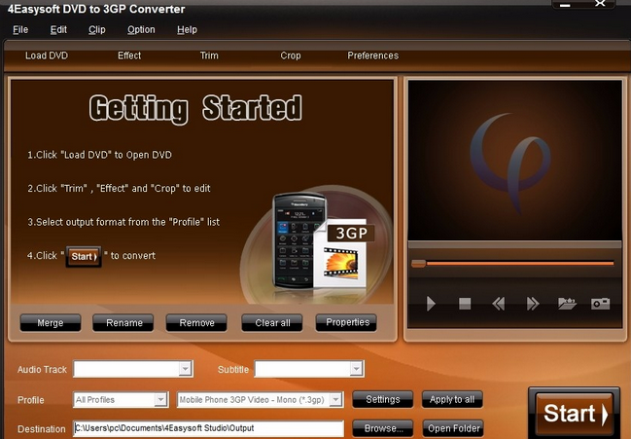Browse for a destination folder

pos(383,428)
